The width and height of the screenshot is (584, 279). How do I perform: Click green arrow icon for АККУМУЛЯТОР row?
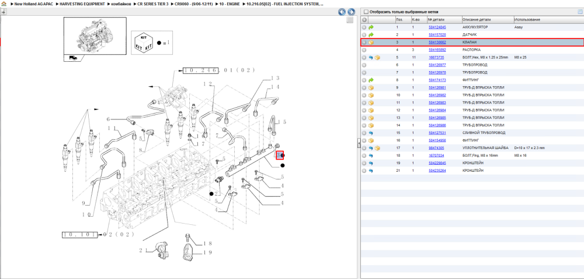[371, 27]
